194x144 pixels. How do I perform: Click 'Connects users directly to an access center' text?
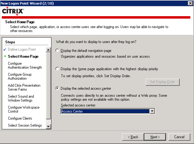(114, 97)
